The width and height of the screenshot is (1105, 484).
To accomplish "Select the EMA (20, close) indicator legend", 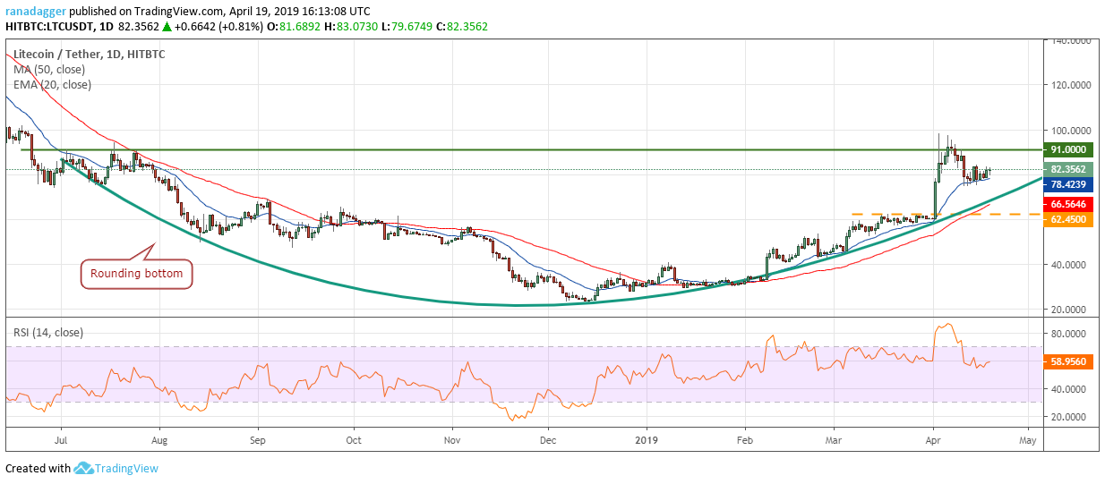I will pos(52,85).
